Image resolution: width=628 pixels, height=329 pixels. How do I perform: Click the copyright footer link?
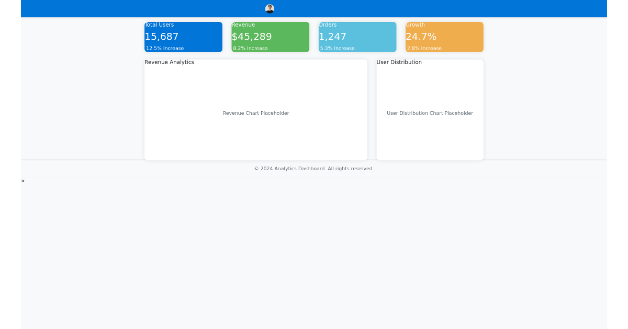tap(314, 168)
